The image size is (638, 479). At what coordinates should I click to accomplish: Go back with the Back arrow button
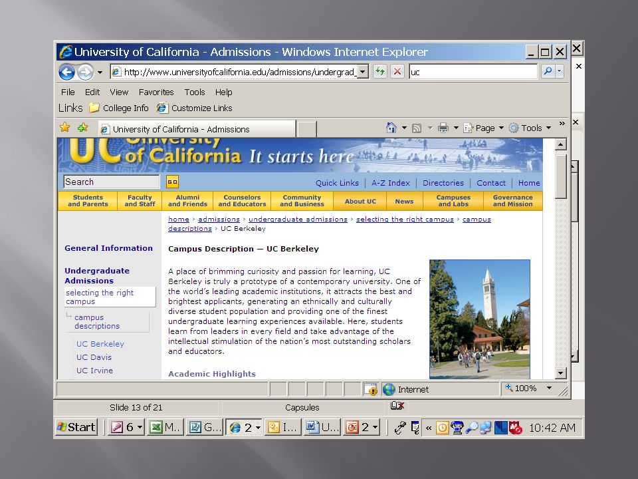[66, 73]
